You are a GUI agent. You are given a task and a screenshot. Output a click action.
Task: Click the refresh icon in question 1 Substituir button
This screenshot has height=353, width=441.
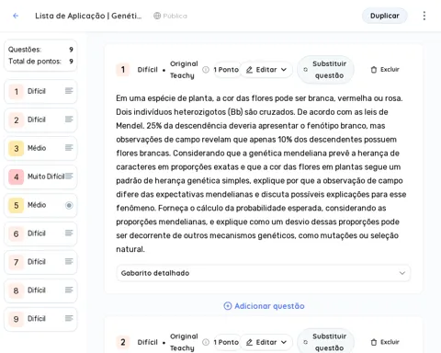(305, 70)
